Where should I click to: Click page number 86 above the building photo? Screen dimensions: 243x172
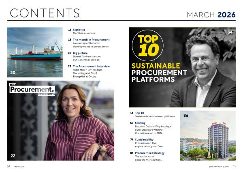186,116
